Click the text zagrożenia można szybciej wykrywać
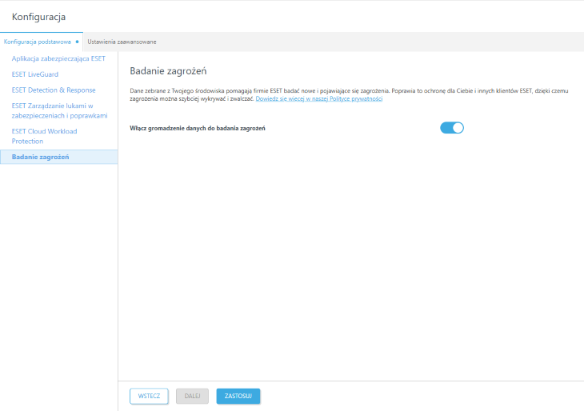 [x=178, y=98]
